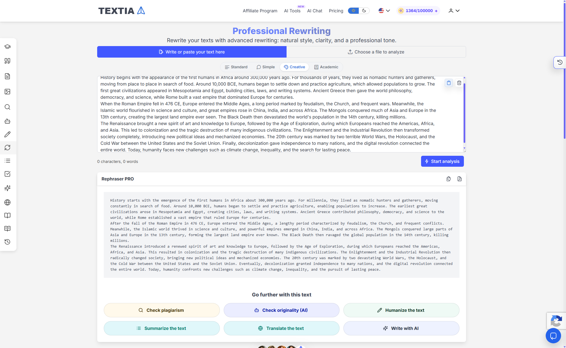Screen dimensions: 566x348
Task: Open the globe translate sidebar icon
Action: pyautogui.click(x=7, y=202)
